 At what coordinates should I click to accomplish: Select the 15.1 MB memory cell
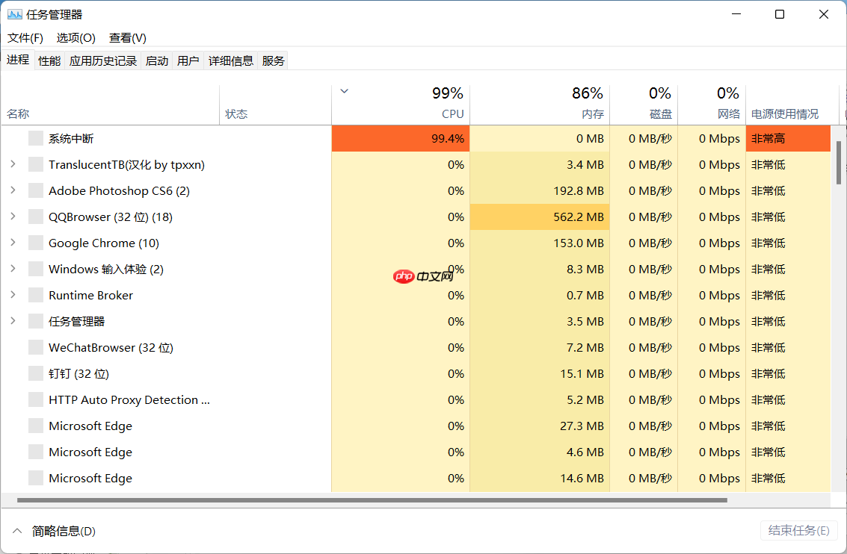540,374
